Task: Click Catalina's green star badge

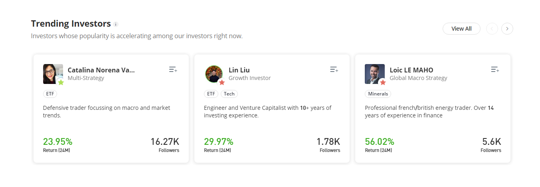Action: point(61,82)
